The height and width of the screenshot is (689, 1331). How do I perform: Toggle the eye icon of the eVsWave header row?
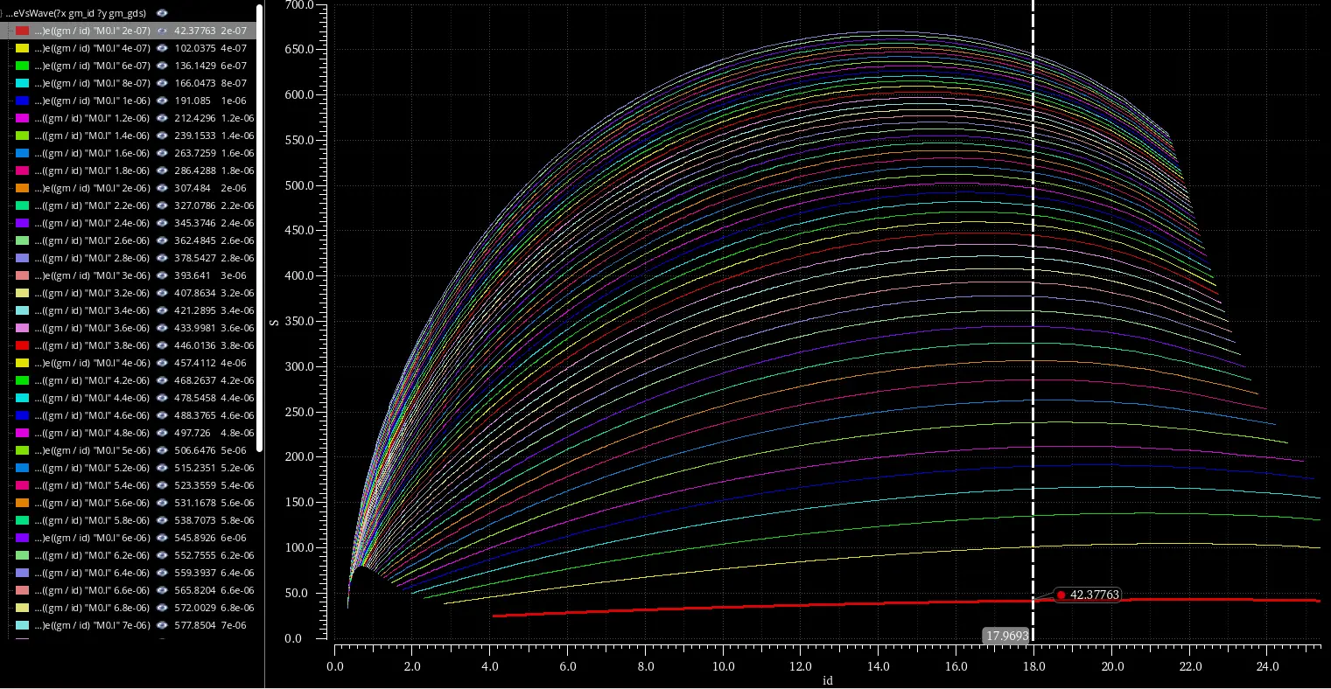[x=162, y=13]
